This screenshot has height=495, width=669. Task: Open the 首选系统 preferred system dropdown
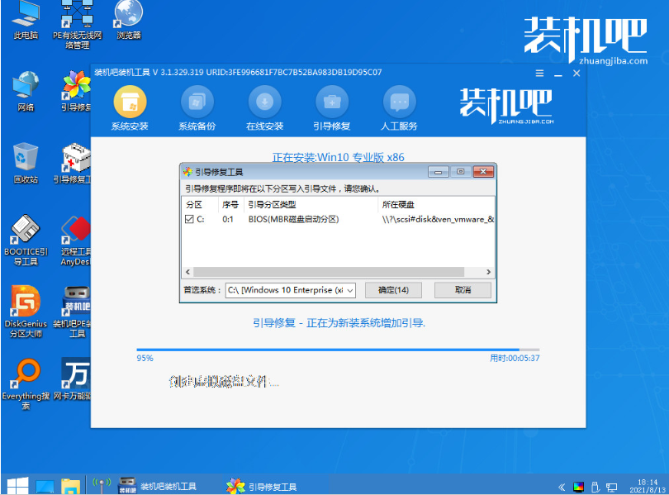coord(350,290)
